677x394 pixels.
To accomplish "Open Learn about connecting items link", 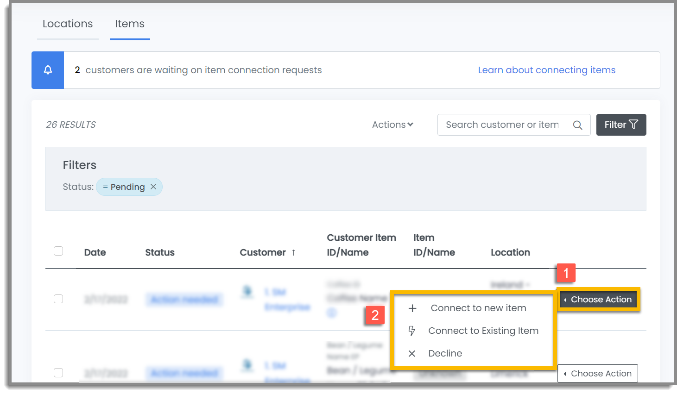I will (547, 70).
